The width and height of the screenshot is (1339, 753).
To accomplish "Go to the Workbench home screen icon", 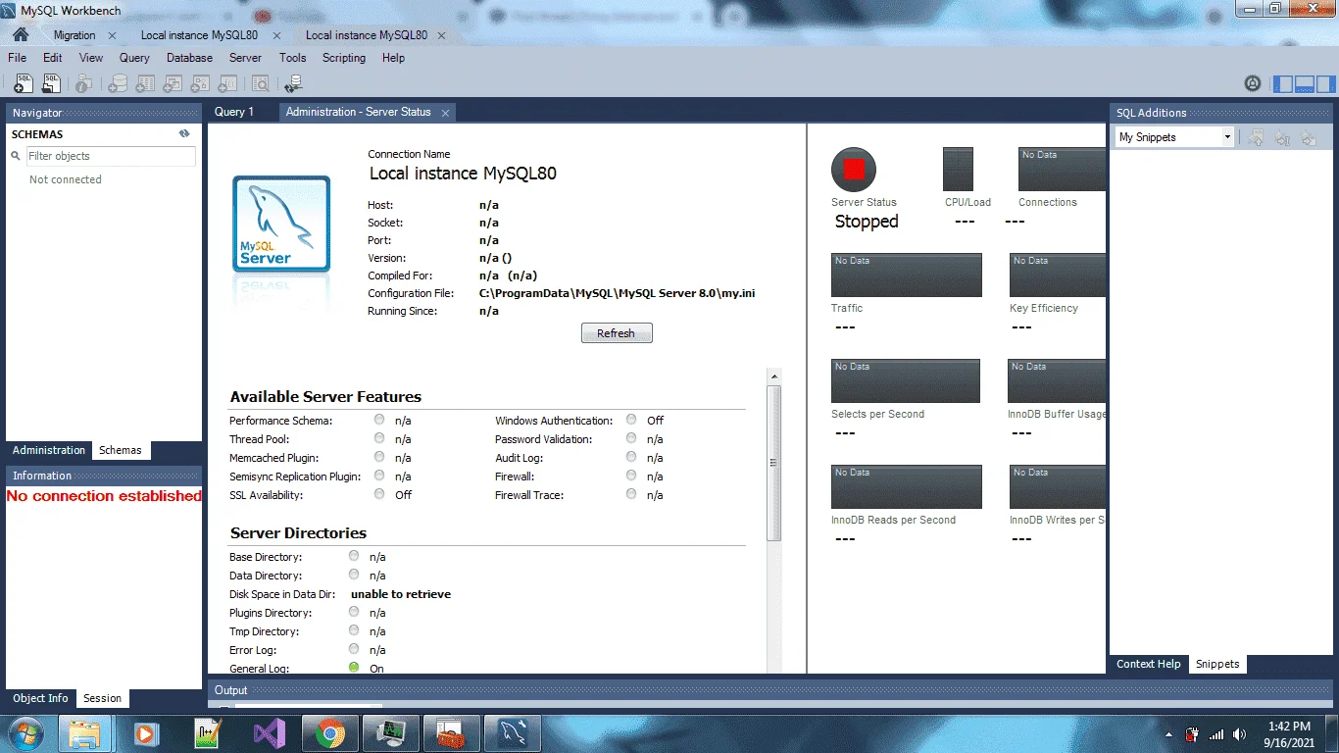I will [x=20, y=34].
